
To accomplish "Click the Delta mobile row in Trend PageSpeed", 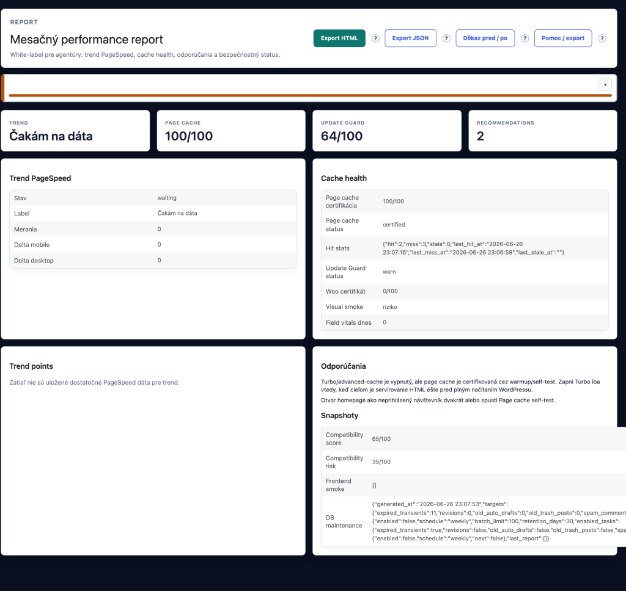I will [153, 245].
